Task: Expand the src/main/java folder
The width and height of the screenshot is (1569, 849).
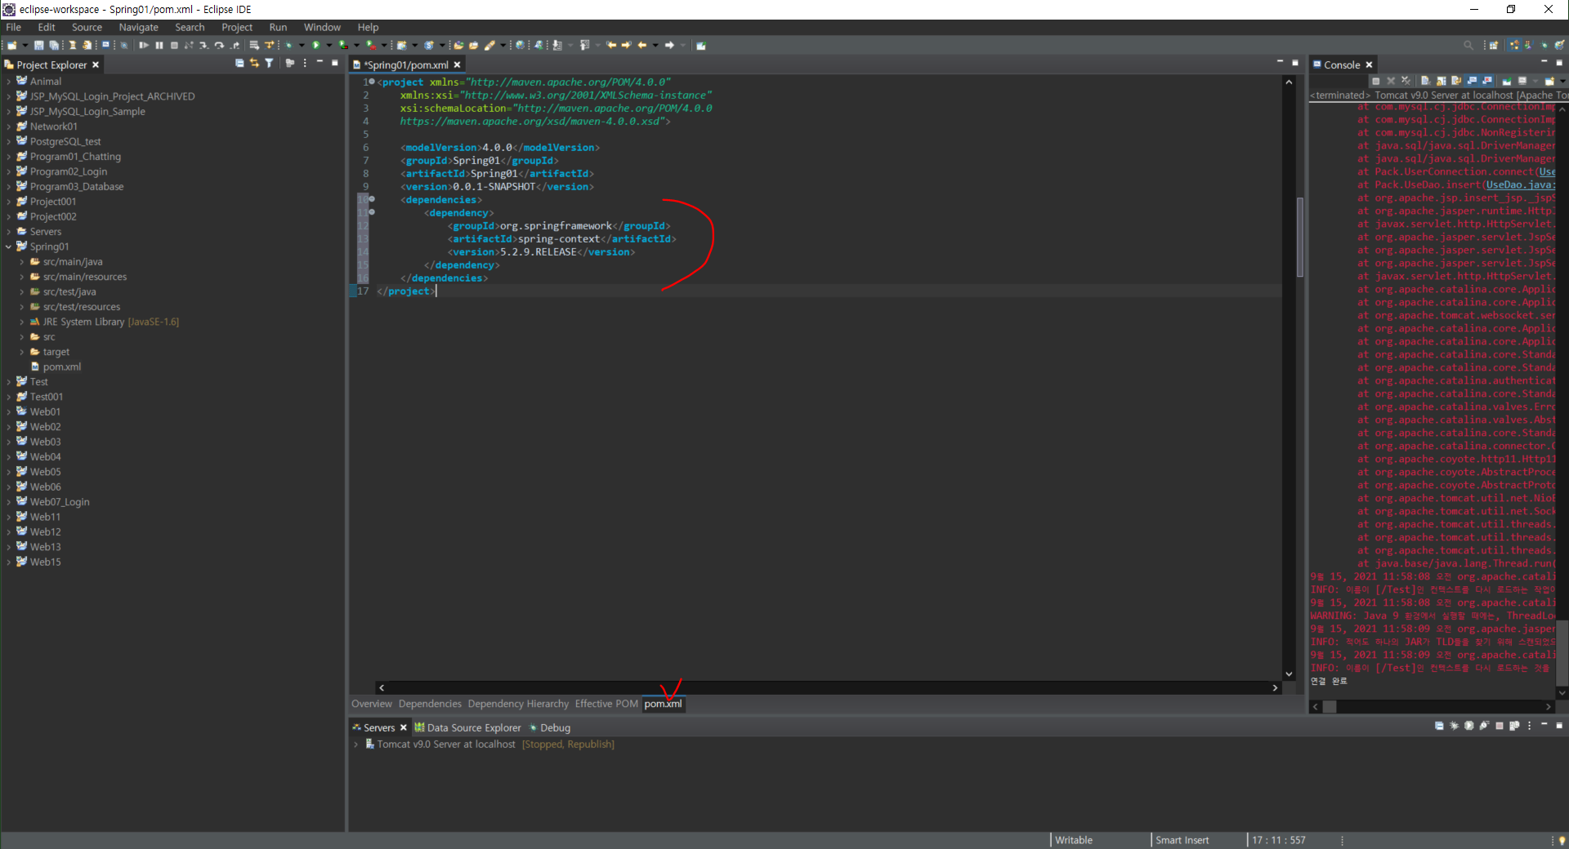Action: click(x=22, y=262)
